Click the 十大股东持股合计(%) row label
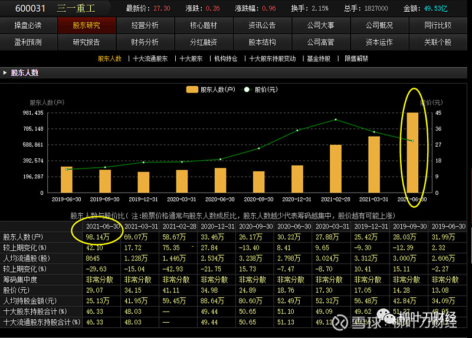 coord(35,312)
